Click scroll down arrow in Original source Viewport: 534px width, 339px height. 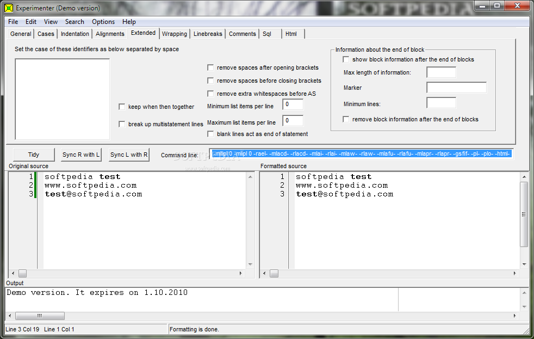(250, 264)
